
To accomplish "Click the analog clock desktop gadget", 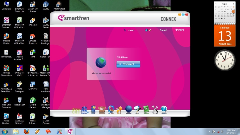I will (225, 60).
